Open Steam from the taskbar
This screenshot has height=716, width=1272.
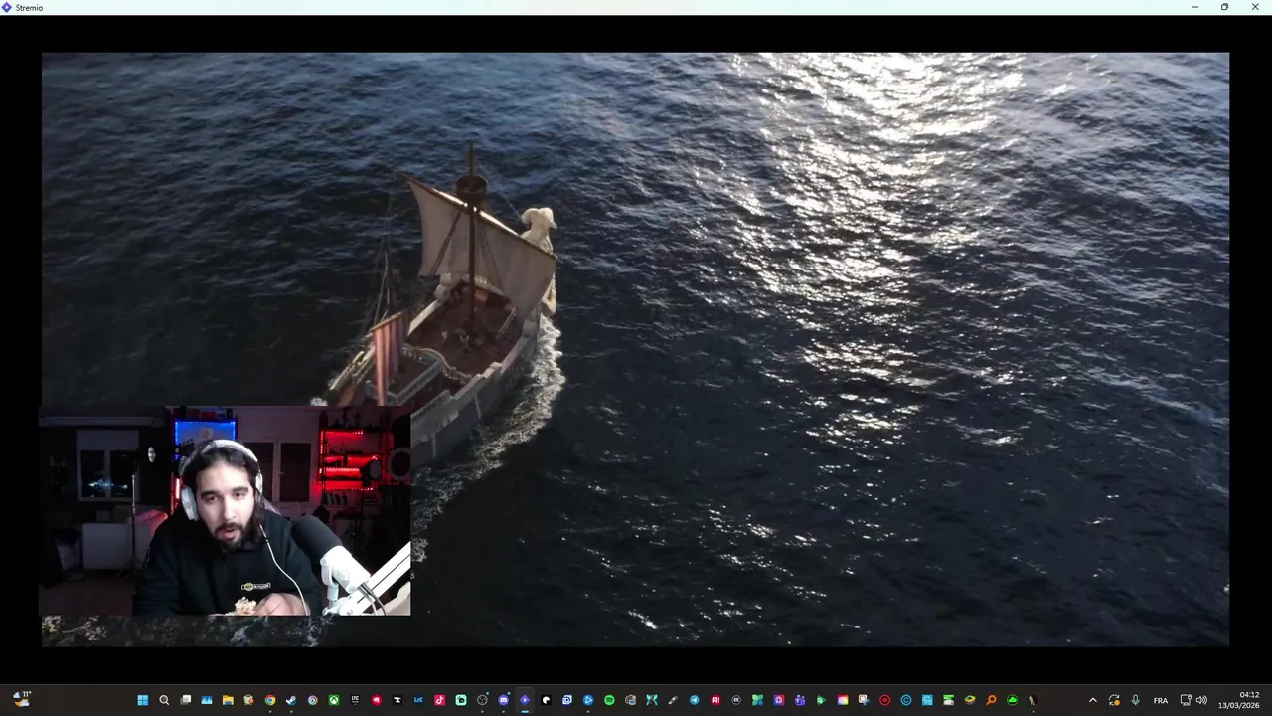click(x=291, y=700)
